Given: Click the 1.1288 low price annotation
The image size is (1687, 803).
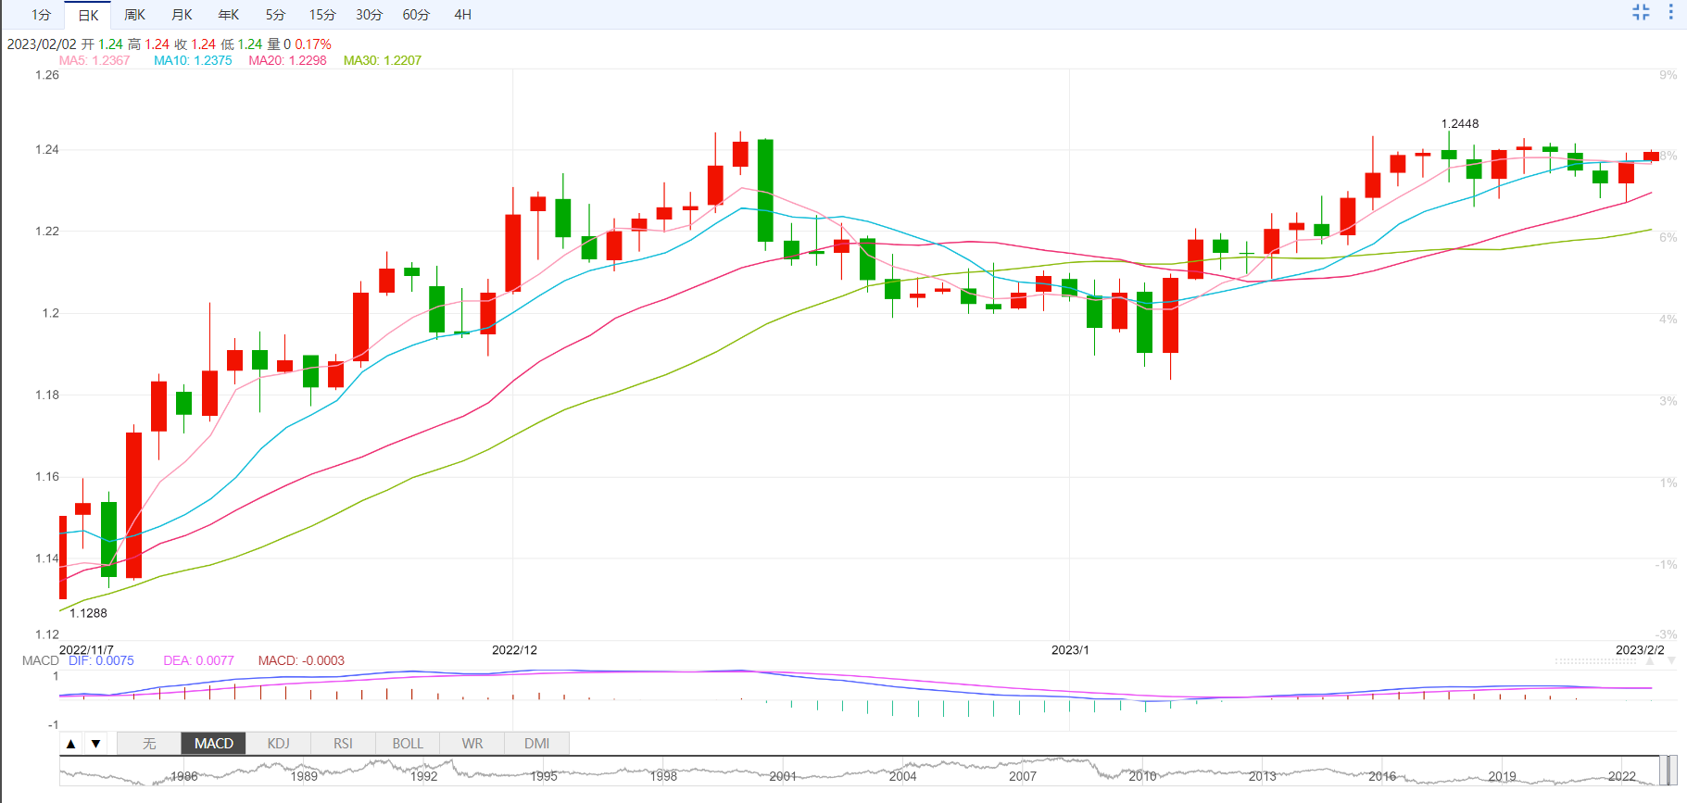Looking at the screenshot, I should point(88,612).
